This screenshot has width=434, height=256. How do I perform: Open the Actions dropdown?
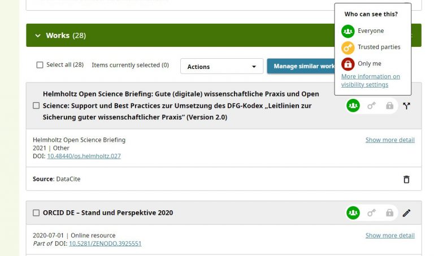pos(222,67)
